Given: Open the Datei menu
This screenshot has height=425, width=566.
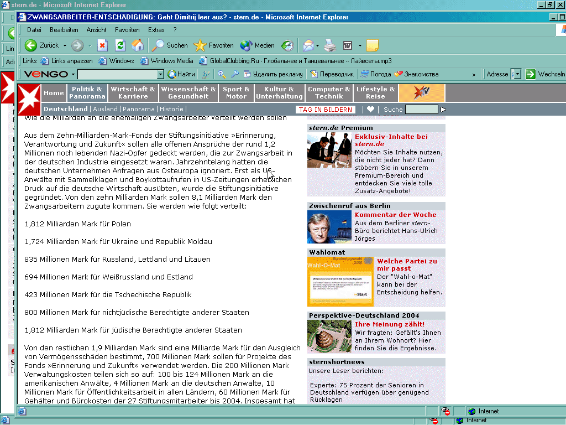Looking at the screenshot, I should coord(34,30).
